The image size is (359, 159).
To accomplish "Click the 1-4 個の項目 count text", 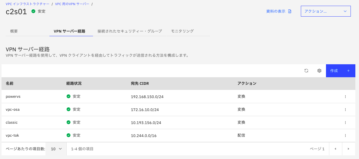I will point(82,149).
